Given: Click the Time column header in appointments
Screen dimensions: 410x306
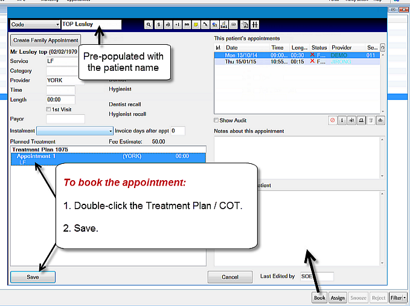Looking at the screenshot, I should pos(279,48).
